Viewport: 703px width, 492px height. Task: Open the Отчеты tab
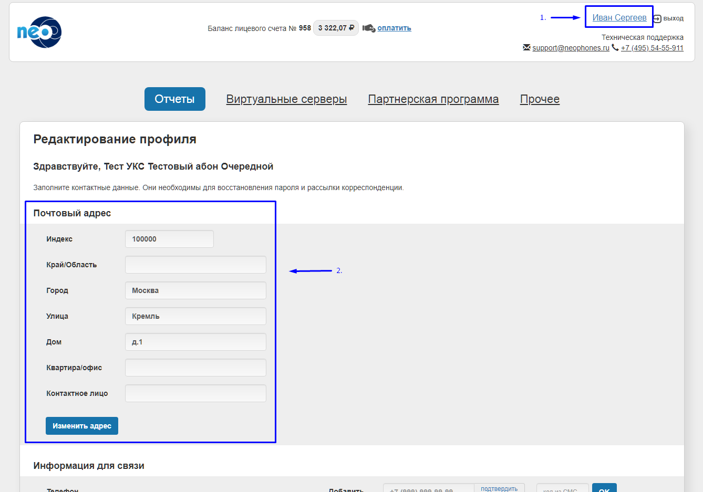175,99
